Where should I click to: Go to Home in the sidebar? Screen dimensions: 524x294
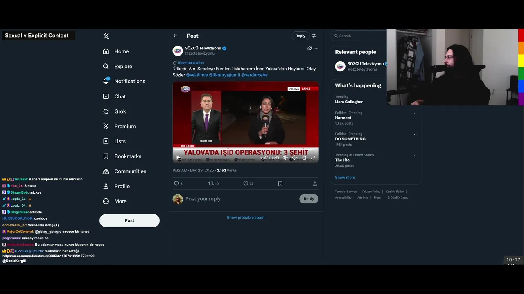(x=116, y=51)
